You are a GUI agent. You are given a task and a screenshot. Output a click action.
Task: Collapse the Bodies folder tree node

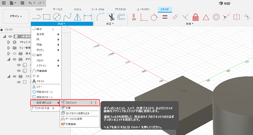pyautogui.click(x=9, y=59)
